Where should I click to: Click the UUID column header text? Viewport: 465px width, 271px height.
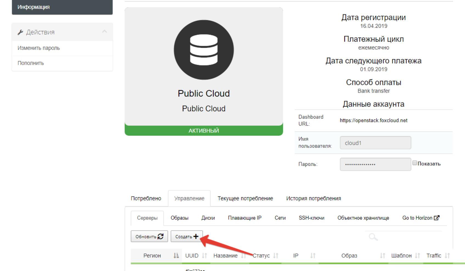[192, 256]
